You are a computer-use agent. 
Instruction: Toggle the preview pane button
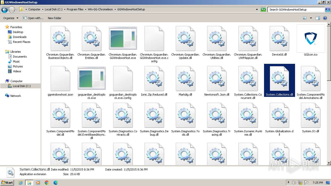[318, 18]
